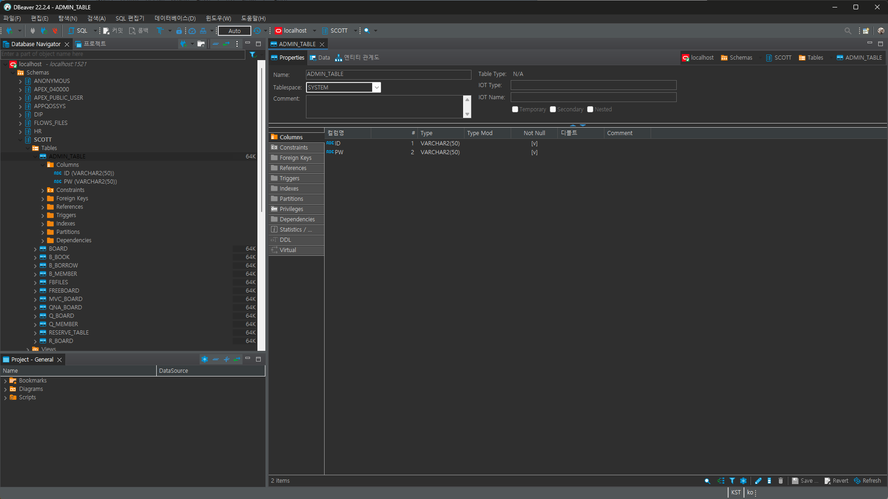
Task: Click the Refresh button in editor footer
Action: tap(867, 481)
